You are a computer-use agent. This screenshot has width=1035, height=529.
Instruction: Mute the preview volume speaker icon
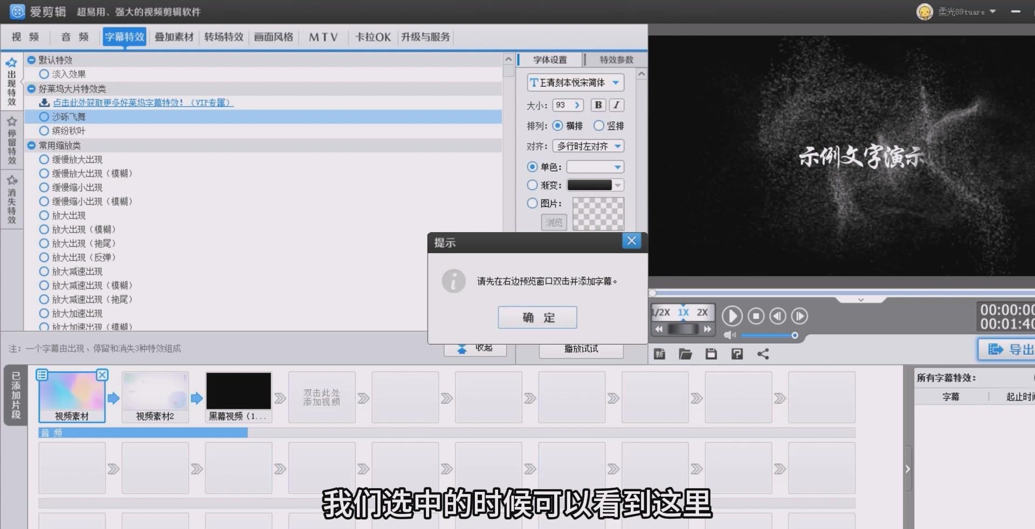pyautogui.click(x=729, y=335)
